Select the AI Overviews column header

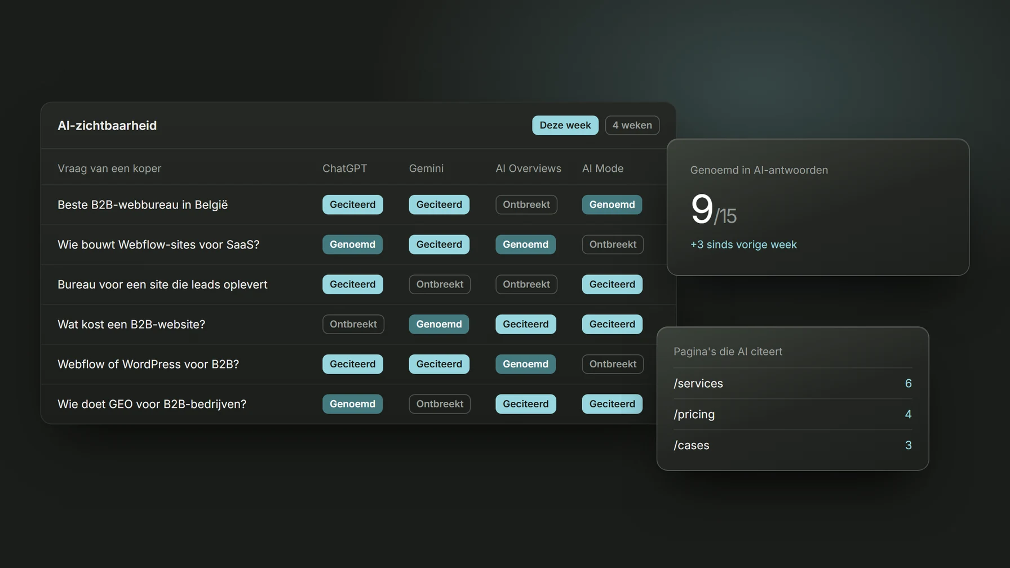pyautogui.click(x=528, y=168)
